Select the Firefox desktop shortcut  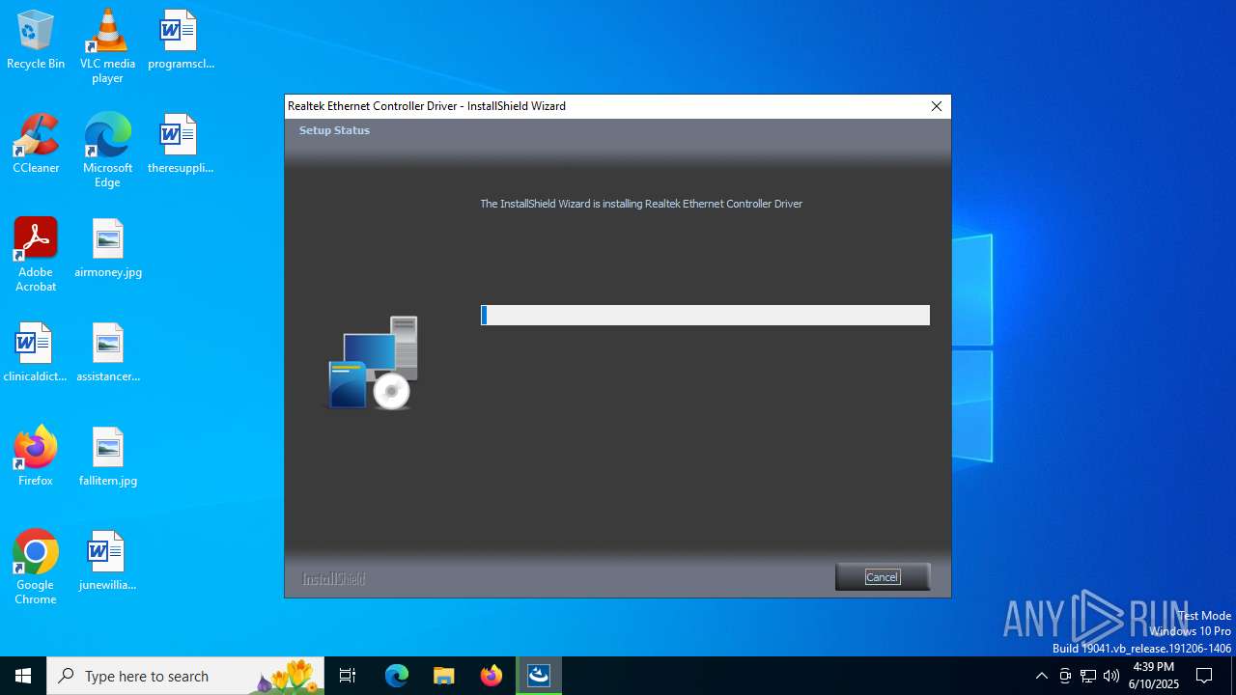pyautogui.click(x=36, y=458)
